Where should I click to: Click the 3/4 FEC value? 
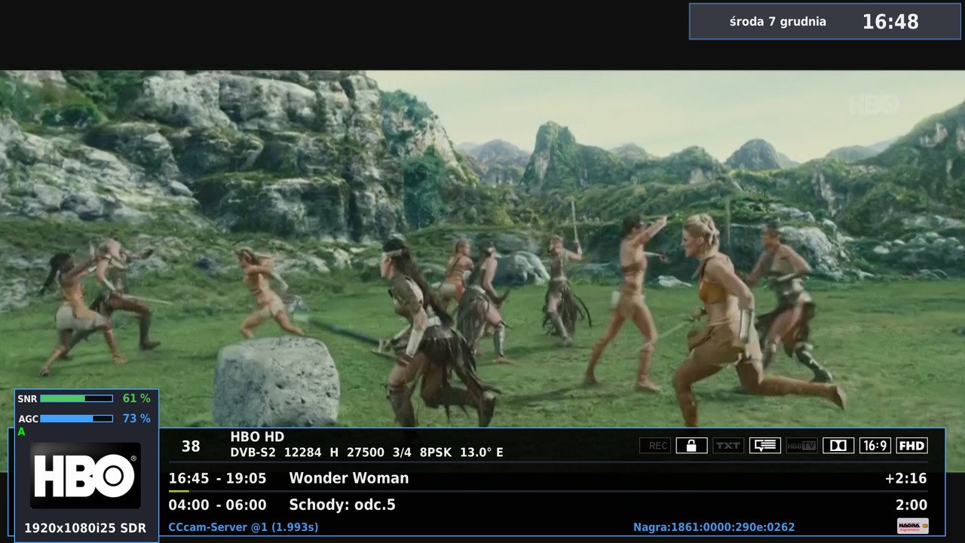pyautogui.click(x=402, y=452)
